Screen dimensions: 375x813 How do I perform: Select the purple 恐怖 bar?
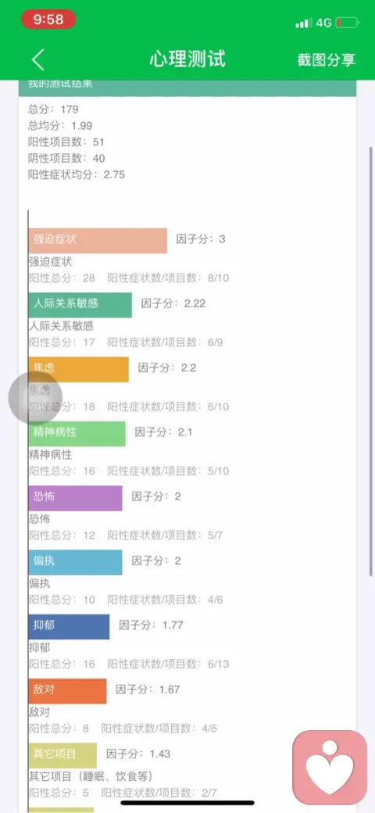(76, 498)
